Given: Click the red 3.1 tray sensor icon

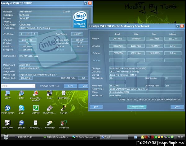Looking at the screenshot, I should (x=146, y=137).
